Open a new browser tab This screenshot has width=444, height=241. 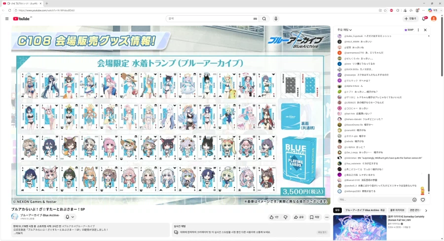coord(47,3)
